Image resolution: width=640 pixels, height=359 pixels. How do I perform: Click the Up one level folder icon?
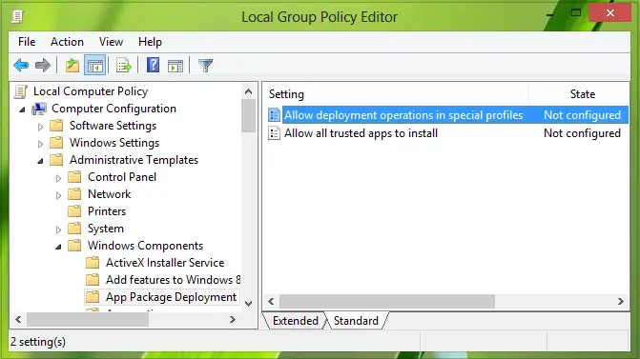72,65
